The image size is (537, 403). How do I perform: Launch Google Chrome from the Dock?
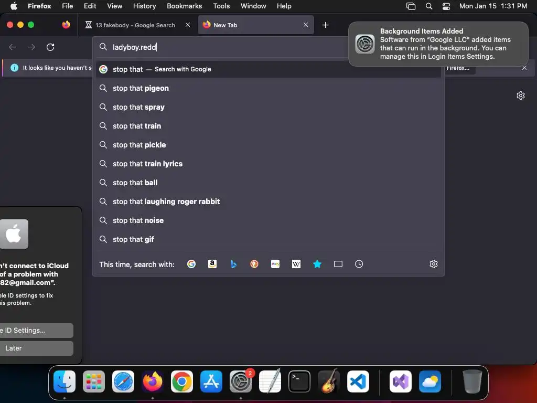182,381
